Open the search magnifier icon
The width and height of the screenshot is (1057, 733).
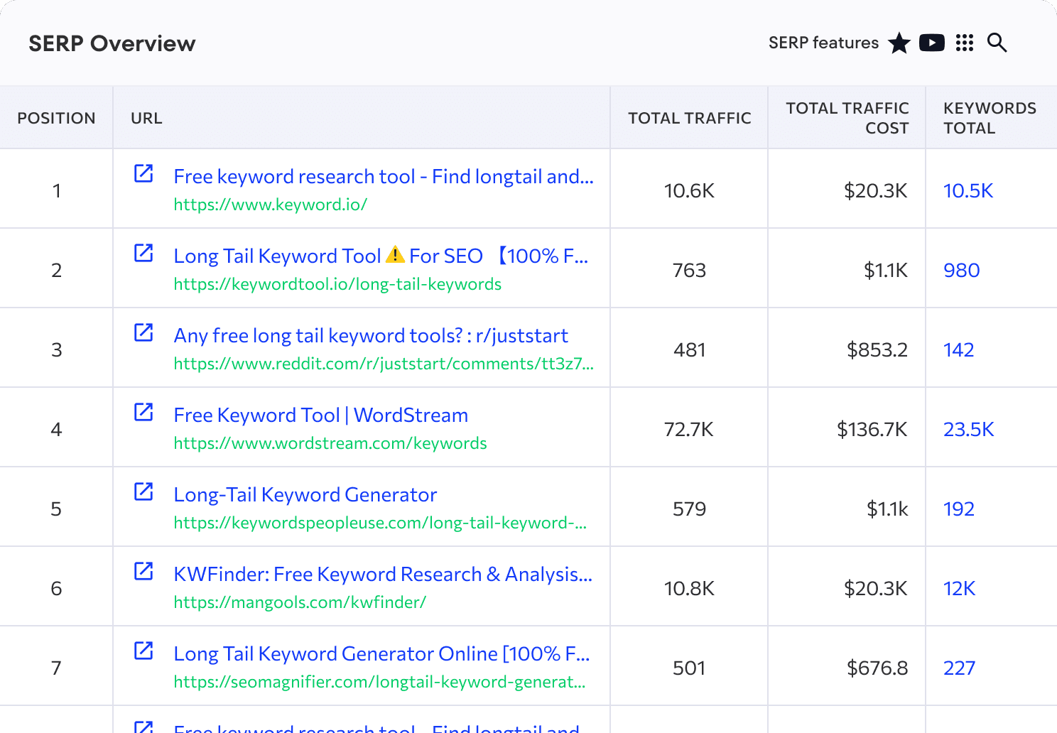997,43
